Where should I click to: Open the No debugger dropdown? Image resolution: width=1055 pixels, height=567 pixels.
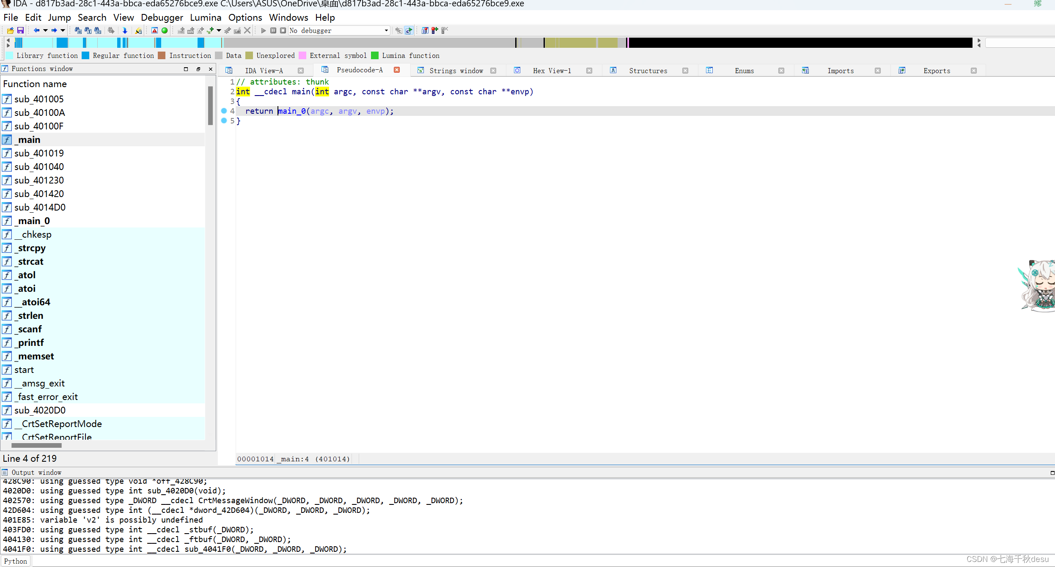click(x=385, y=30)
